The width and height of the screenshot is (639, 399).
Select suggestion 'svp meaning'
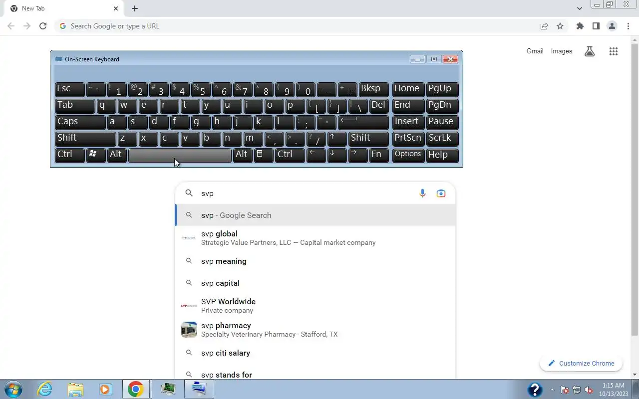(316, 261)
